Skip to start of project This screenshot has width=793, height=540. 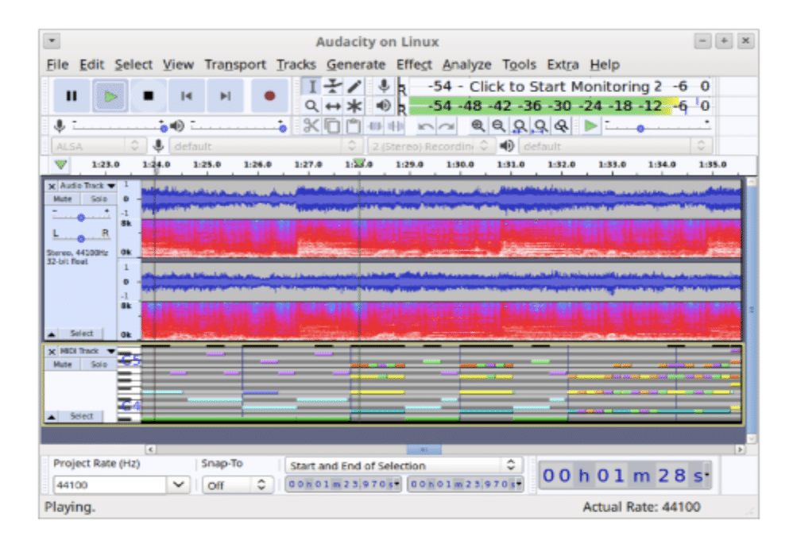[x=186, y=96]
